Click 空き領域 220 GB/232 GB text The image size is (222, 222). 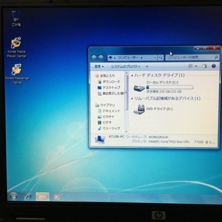pyautogui.click(x=164, y=91)
